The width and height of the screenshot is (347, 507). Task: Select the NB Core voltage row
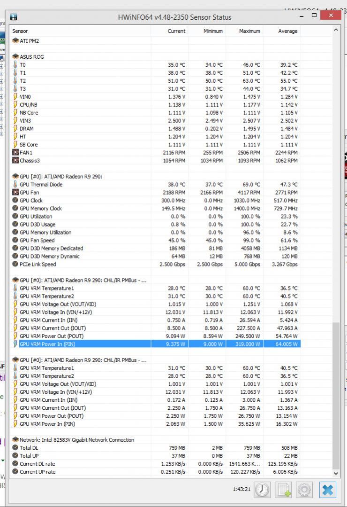pyautogui.click(x=155, y=112)
